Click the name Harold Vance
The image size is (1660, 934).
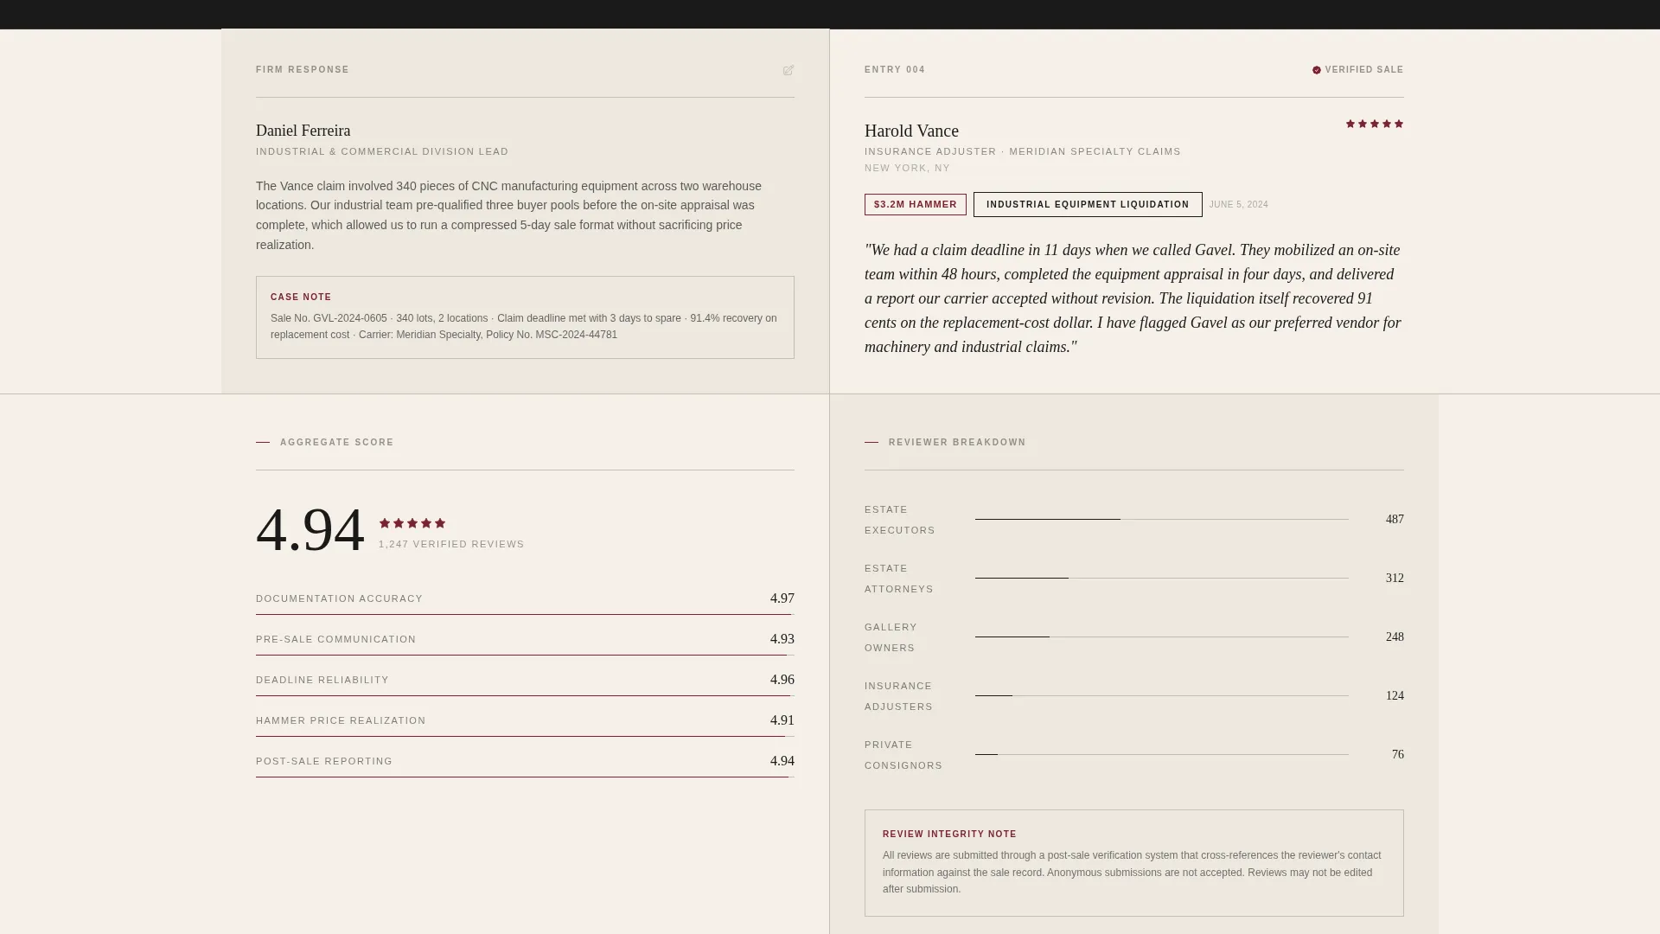point(911,131)
